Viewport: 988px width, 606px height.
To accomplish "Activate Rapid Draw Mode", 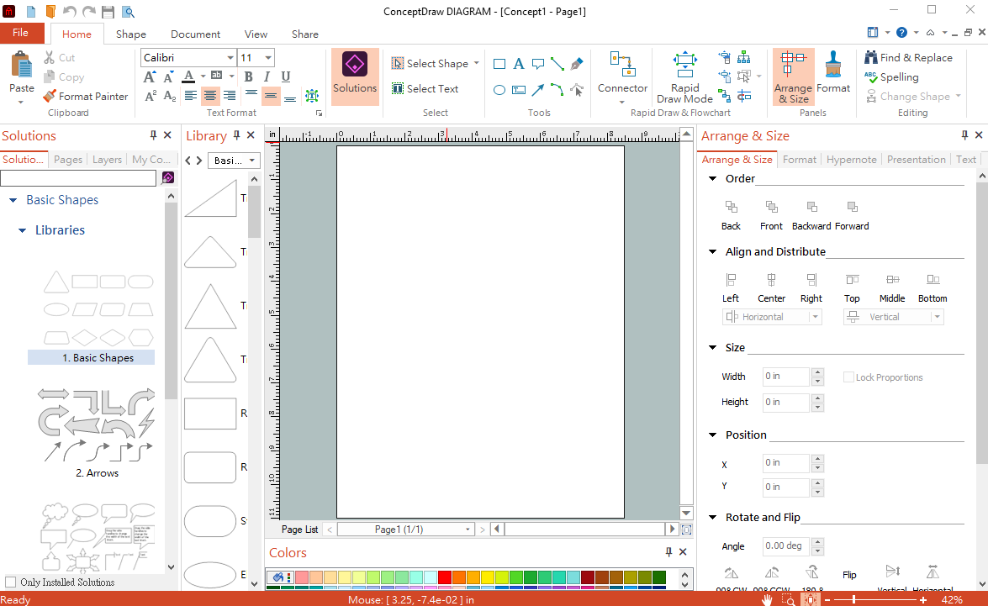I will [684, 66].
